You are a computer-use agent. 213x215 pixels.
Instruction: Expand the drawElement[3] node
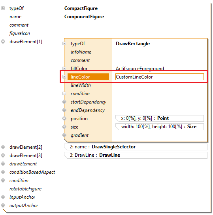[3, 155]
